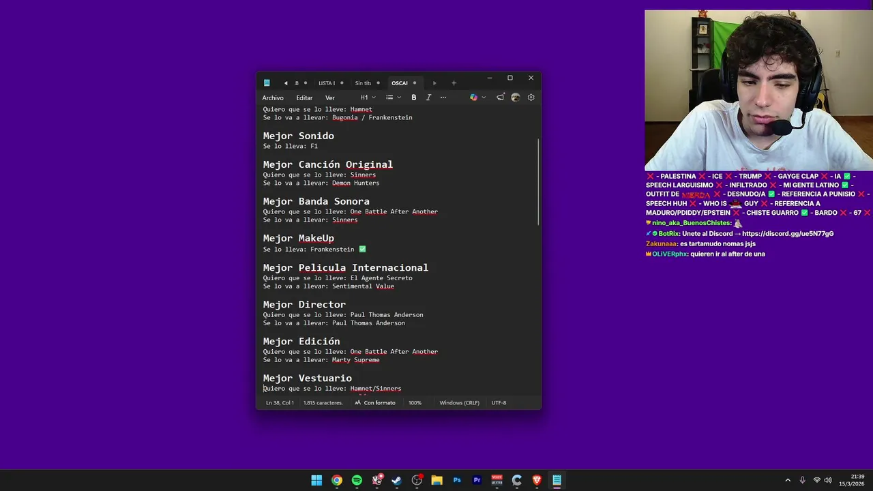This screenshot has width=873, height=491.
Task: Show hidden system tray icons
Action: (x=788, y=480)
